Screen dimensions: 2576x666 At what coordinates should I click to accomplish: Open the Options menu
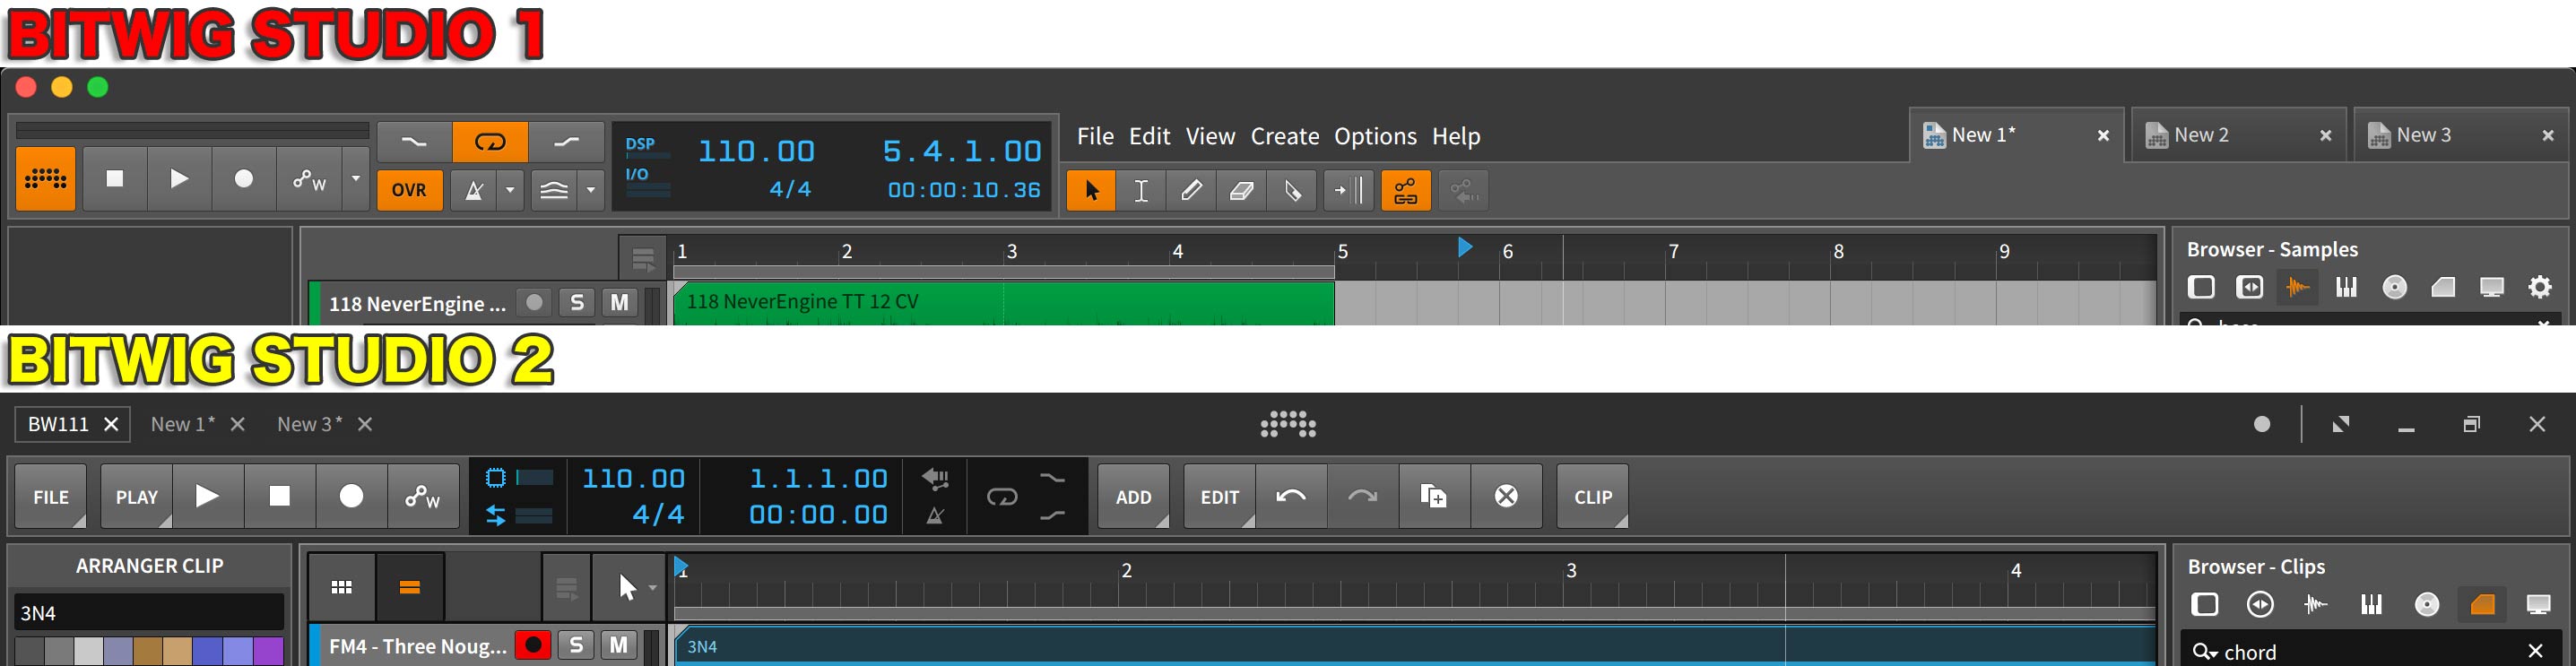click(x=1375, y=136)
